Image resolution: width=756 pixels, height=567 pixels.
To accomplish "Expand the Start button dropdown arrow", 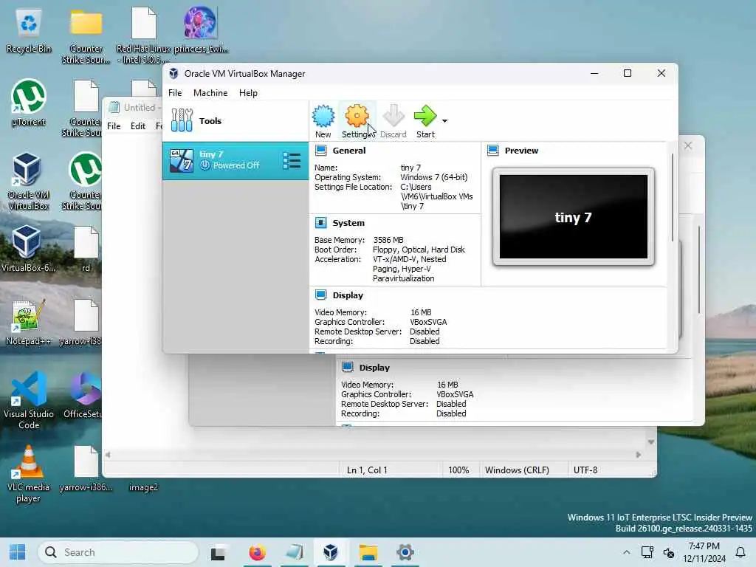I will [444, 121].
